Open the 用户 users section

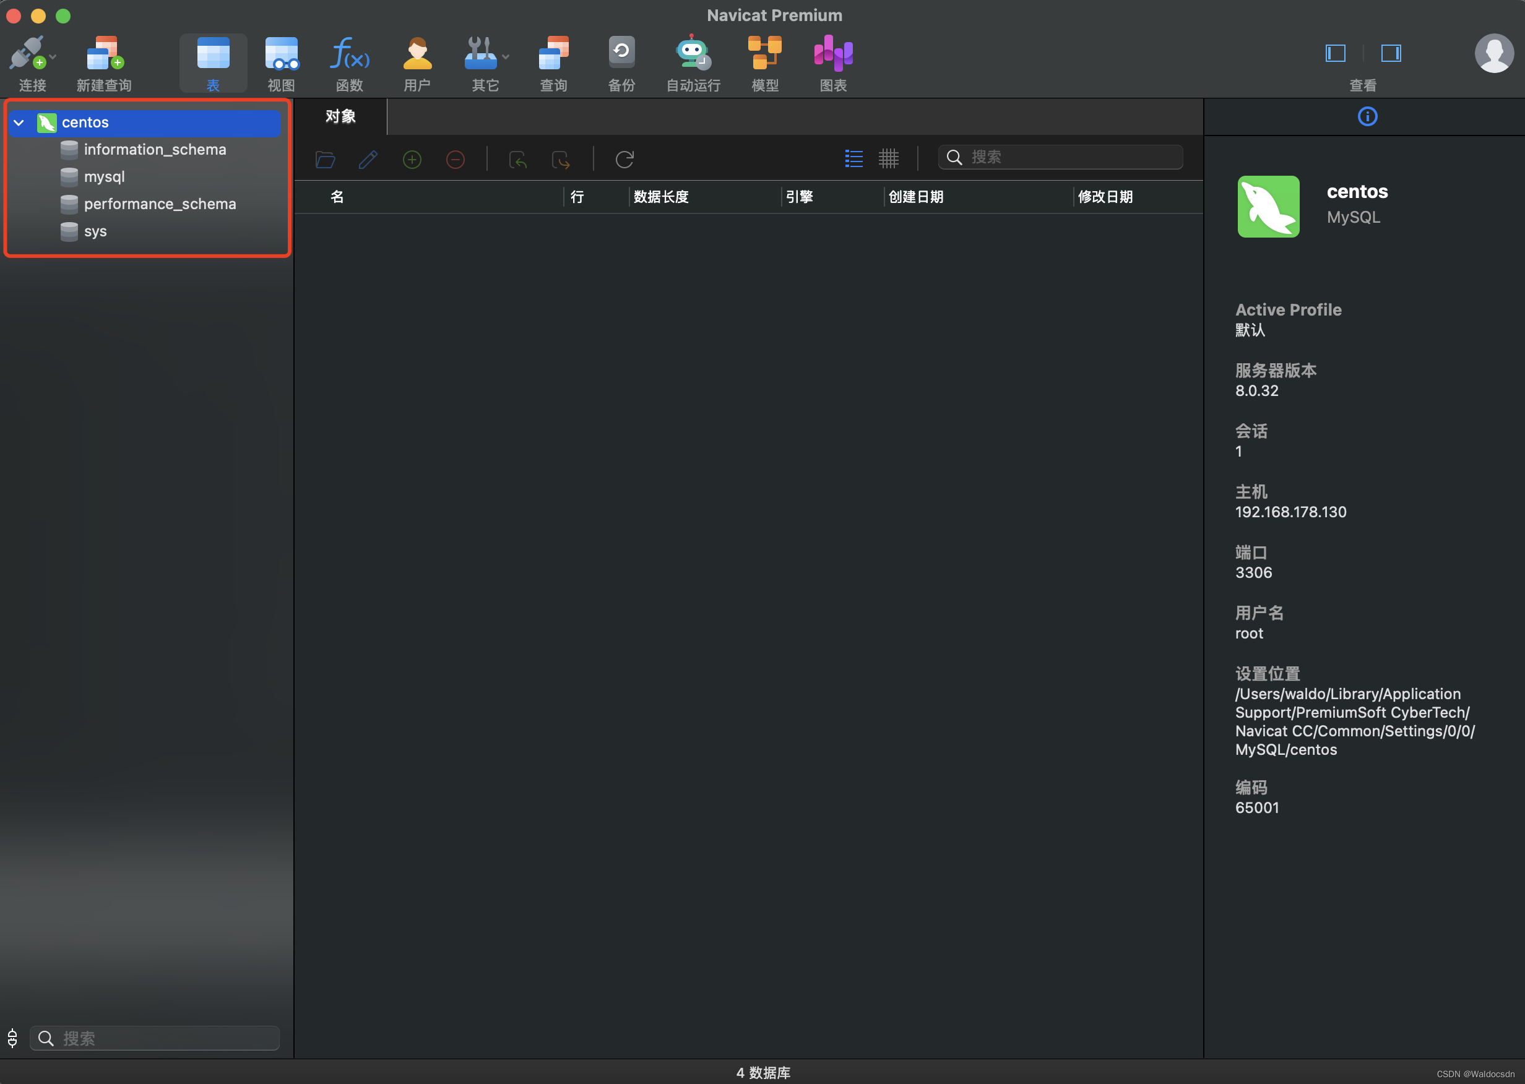(x=417, y=62)
